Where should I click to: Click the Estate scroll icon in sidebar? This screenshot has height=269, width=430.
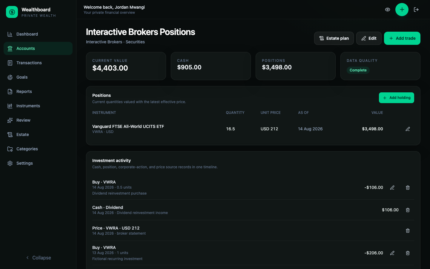pyautogui.click(x=10, y=134)
